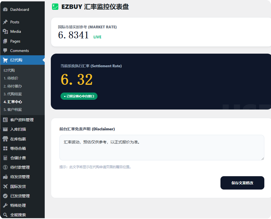This screenshot has width=271, height=219.
Task: Click the Comments speech bubble icon
Action: (x=5, y=51)
